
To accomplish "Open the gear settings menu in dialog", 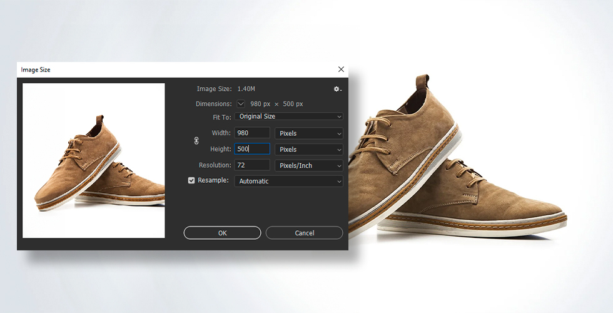I will pos(337,90).
